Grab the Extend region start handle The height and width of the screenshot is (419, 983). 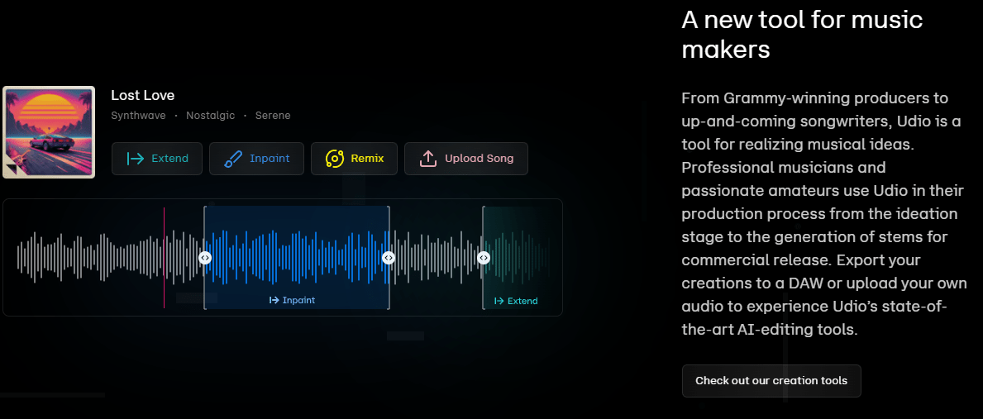tap(484, 257)
